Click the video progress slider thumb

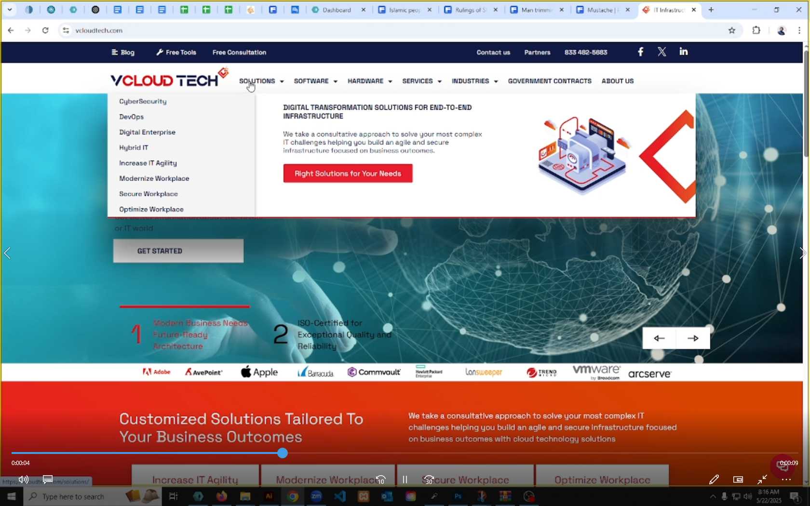(283, 453)
